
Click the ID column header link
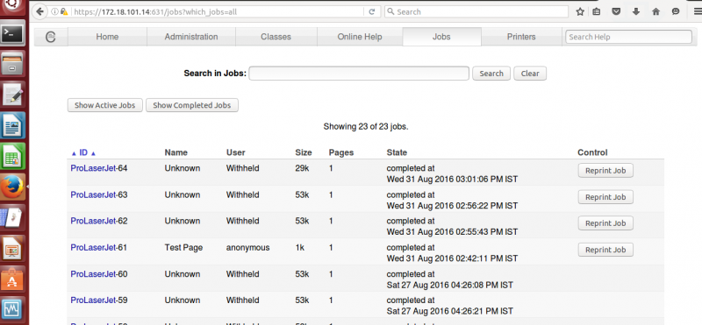coord(83,153)
